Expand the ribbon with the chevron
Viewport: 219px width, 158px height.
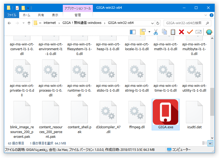(206, 15)
